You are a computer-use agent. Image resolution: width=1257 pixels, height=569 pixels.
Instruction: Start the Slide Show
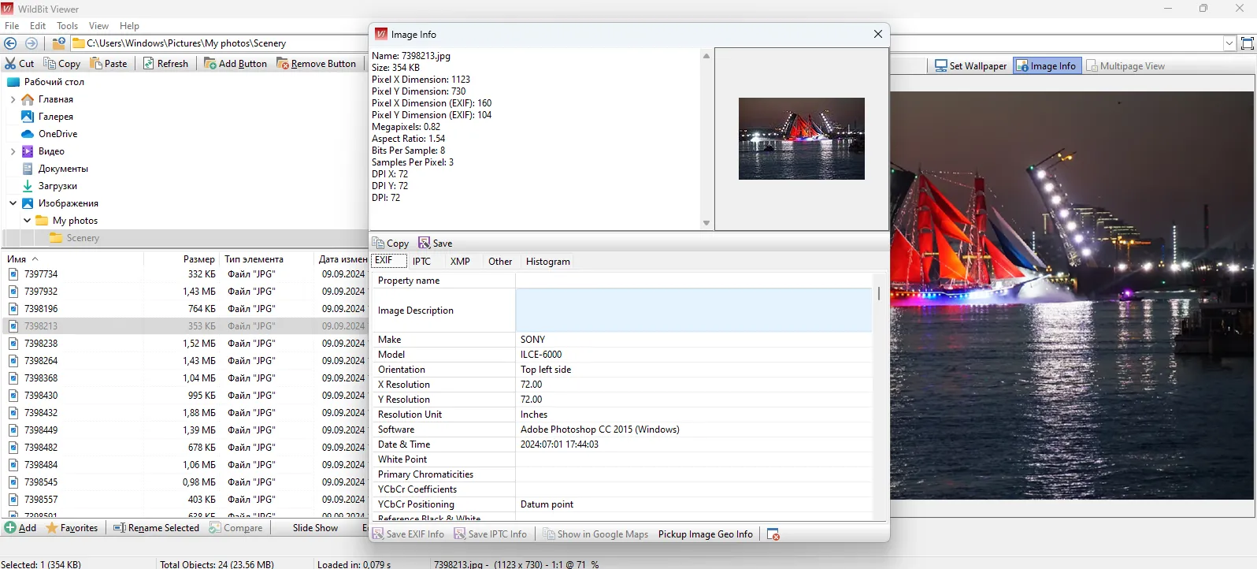[x=315, y=528]
